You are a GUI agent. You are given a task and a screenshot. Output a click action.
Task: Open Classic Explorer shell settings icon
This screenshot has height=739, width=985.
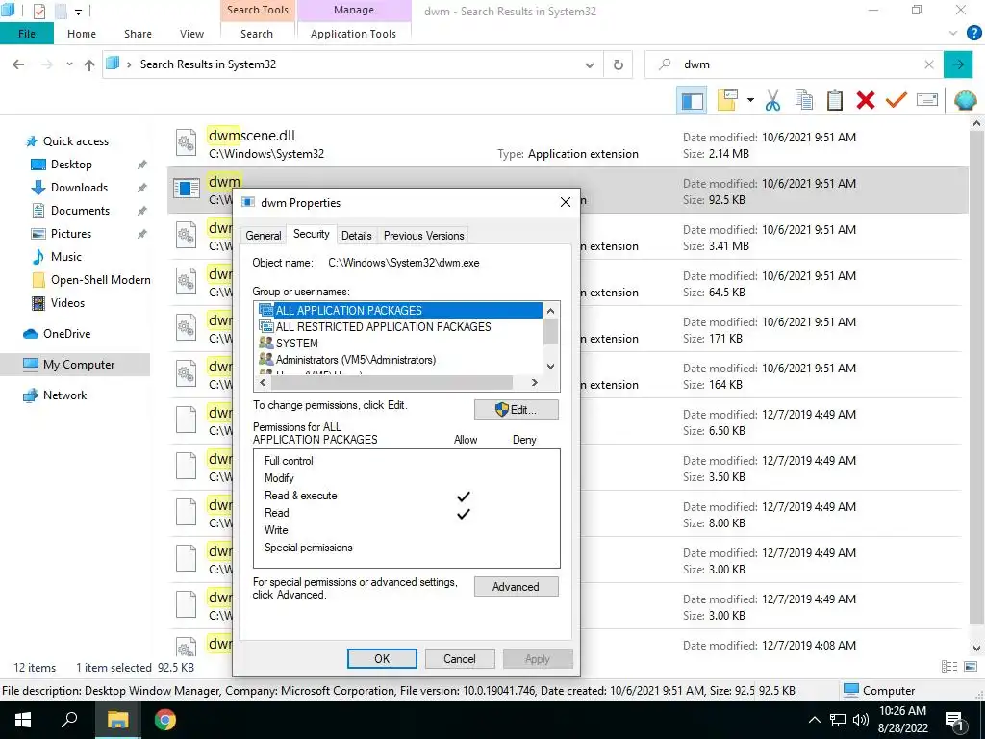[x=965, y=100]
